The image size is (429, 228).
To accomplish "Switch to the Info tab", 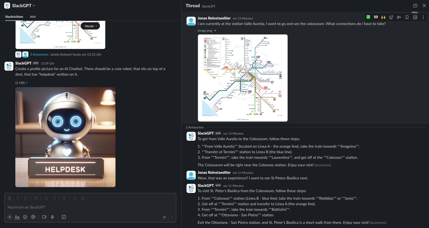I will click(x=33, y=17).
